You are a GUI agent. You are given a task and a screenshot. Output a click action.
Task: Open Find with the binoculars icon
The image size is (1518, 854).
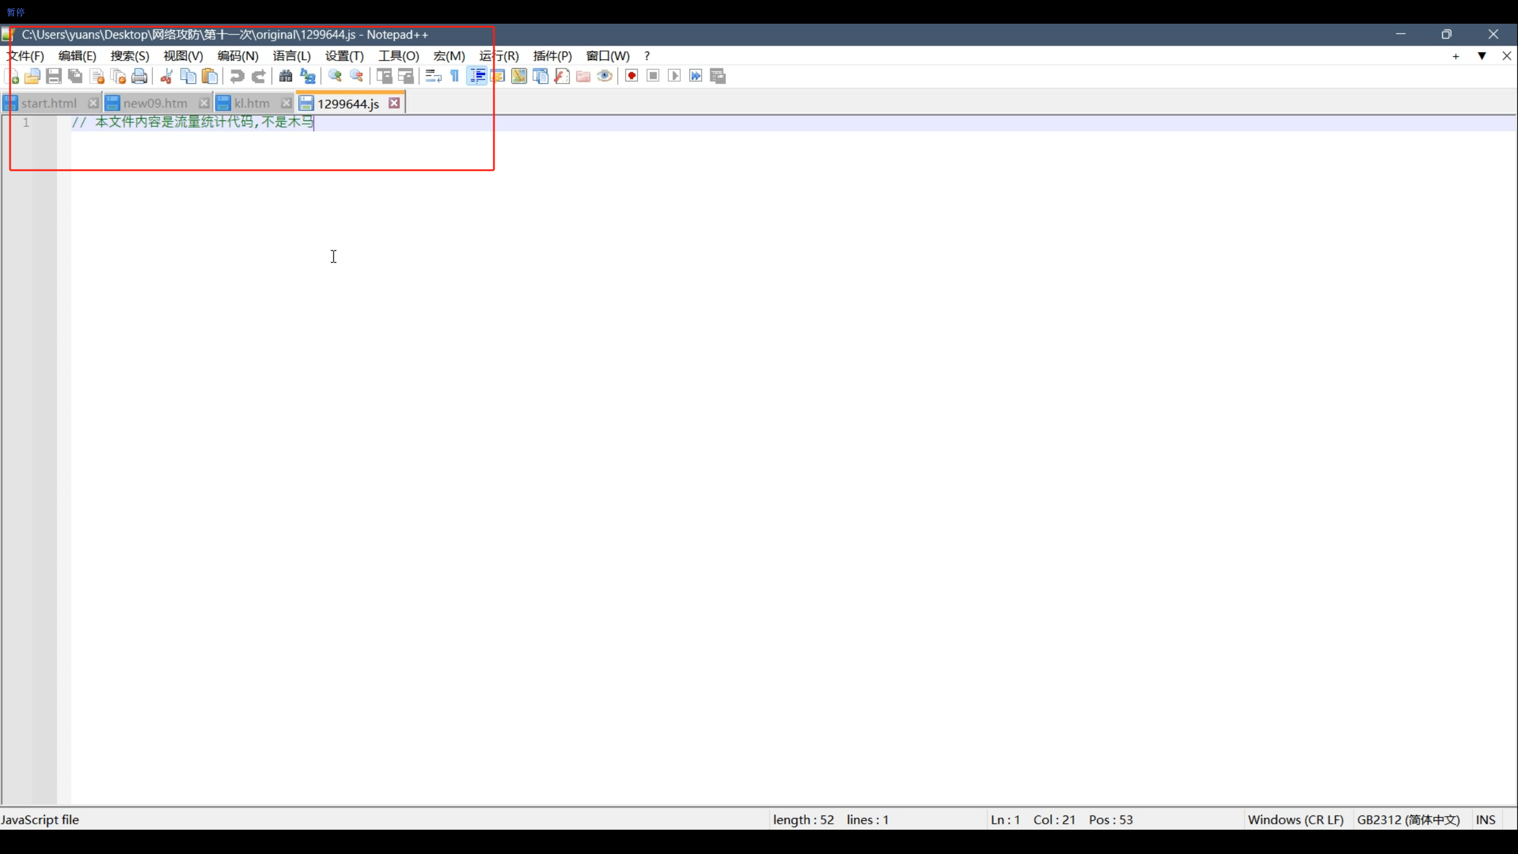click(286, 76)
